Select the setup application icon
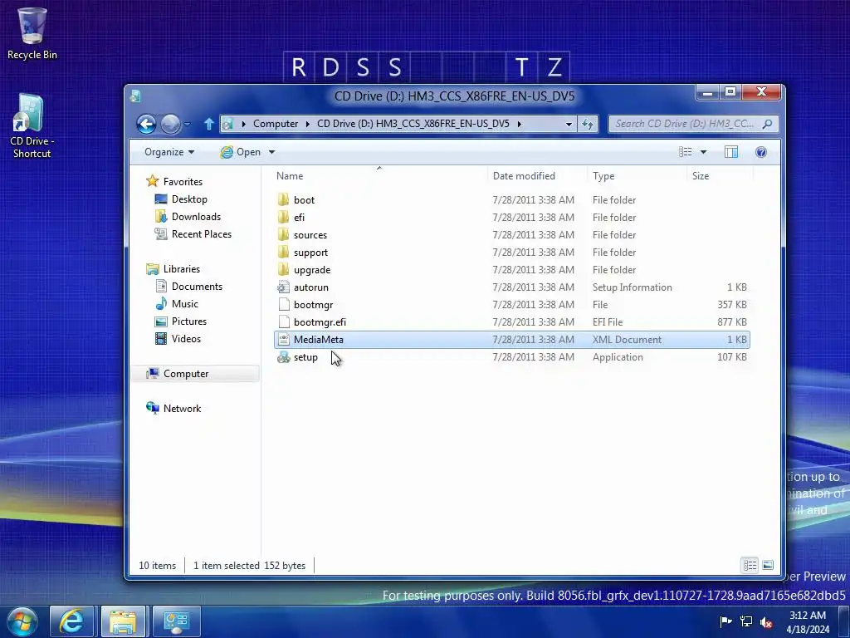Image resolution: width=850 pixels, height=638 pixels. click(x=284, y=357)
